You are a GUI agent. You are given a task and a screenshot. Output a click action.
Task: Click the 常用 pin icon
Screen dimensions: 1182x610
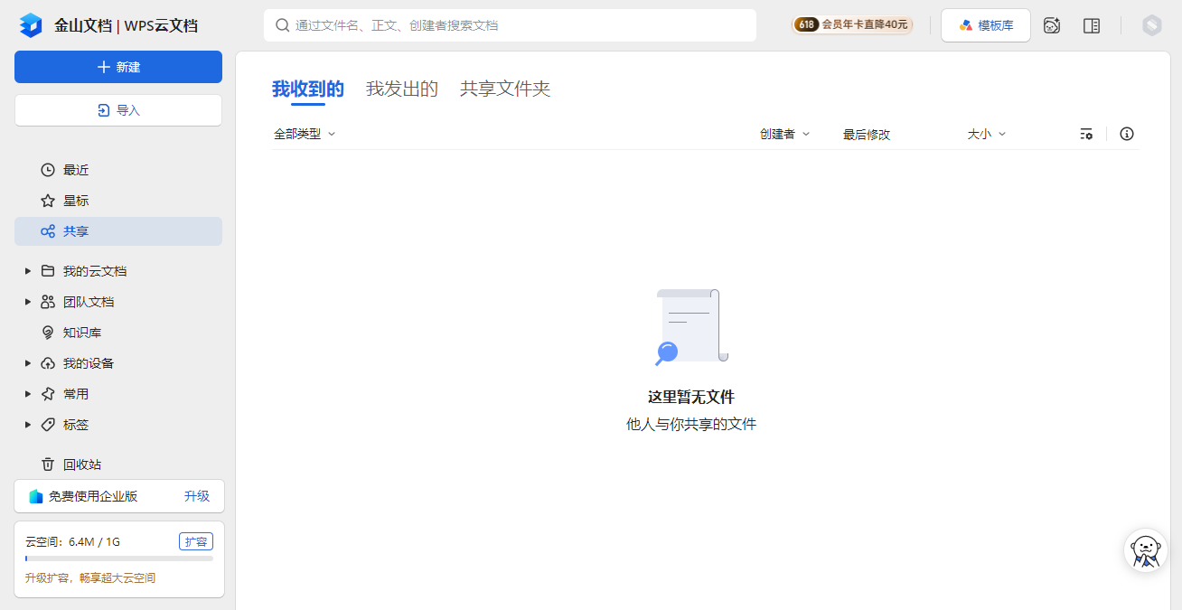point(48,394)
